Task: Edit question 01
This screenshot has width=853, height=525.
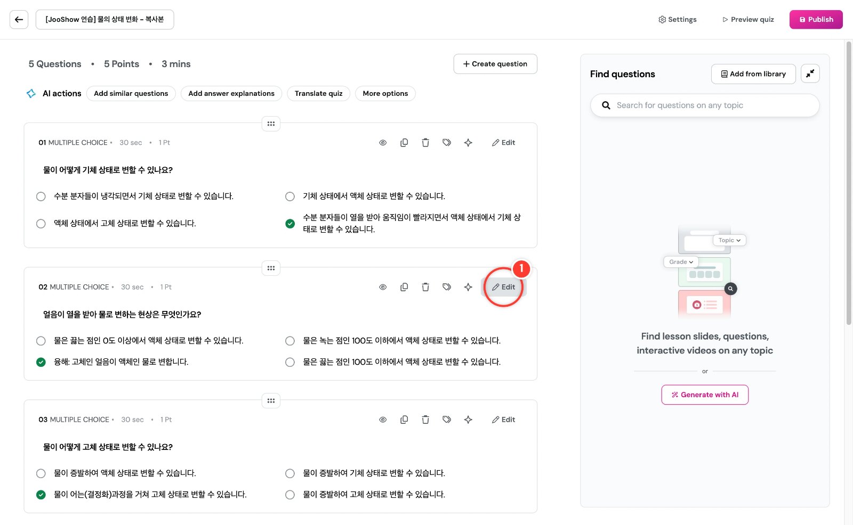Action: coord(504,143)
